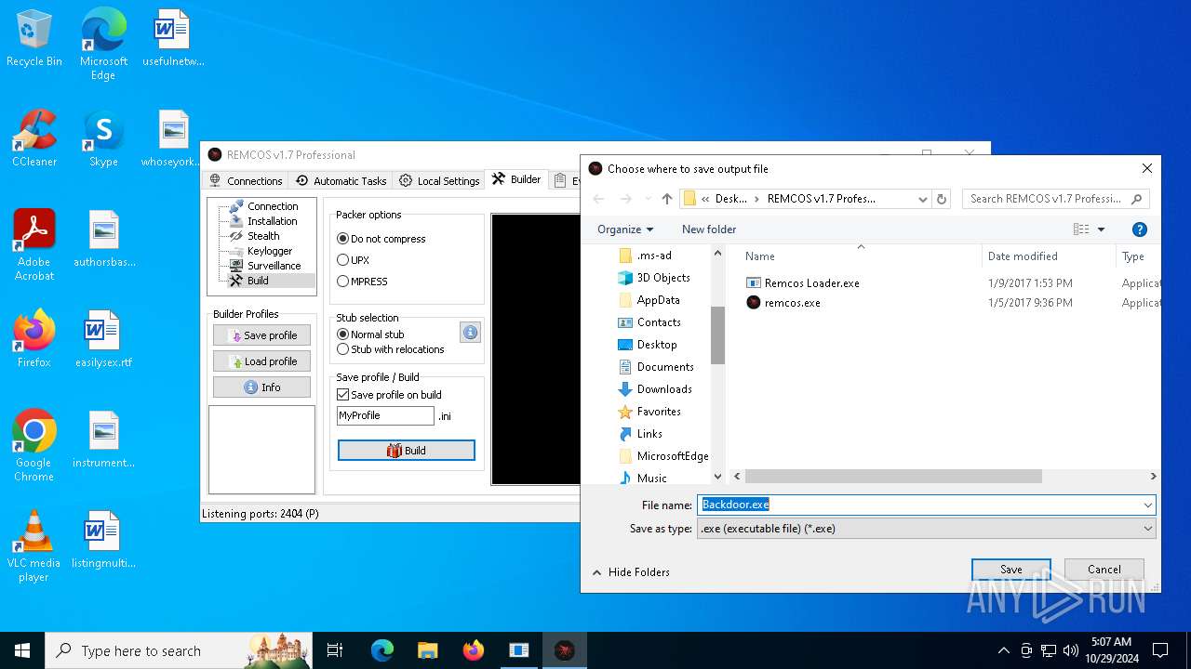Expand the File name history dropdown
The image size is (1191, 669).
click(x=1147, y=505)
